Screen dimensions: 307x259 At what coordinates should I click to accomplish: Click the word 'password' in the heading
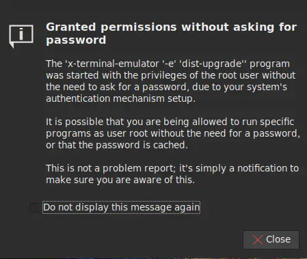tap(76, 40)
